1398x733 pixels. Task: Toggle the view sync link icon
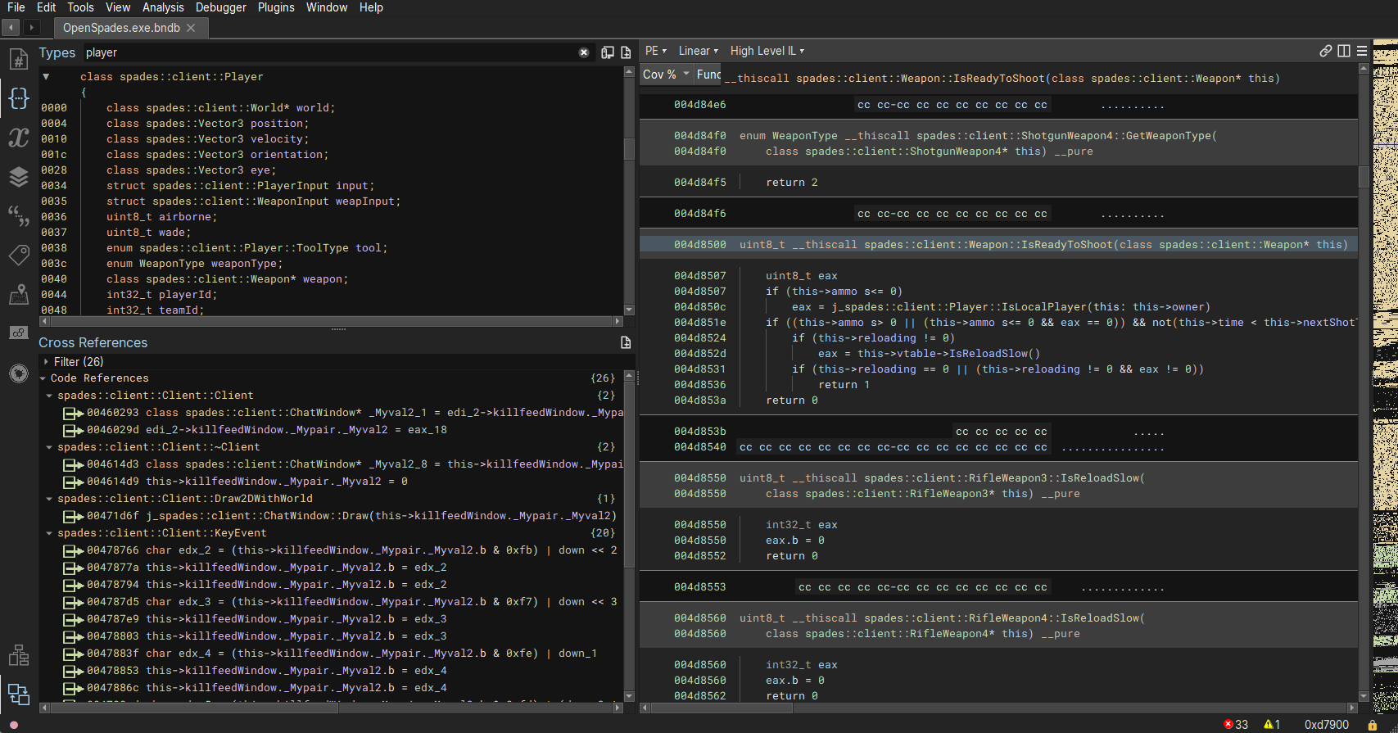coord(1326,51)
